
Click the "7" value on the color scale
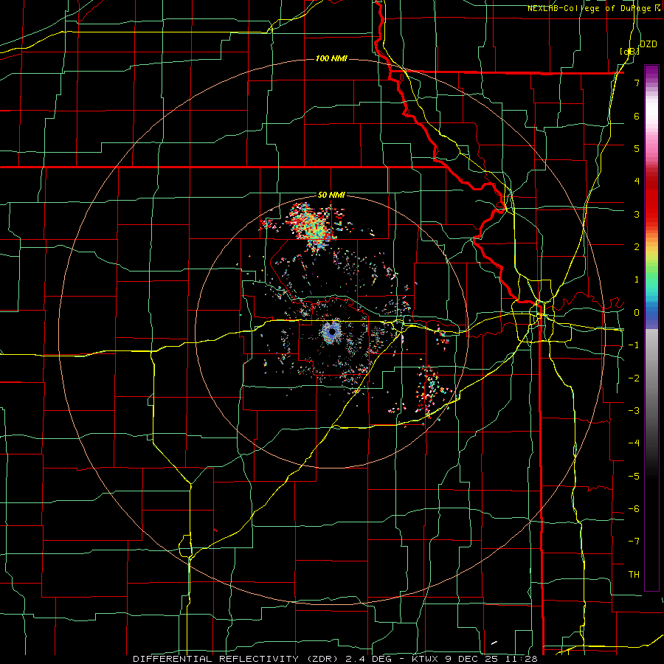click(637, 83)
